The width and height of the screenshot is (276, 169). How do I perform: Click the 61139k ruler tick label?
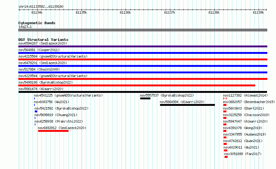[258, 12]
